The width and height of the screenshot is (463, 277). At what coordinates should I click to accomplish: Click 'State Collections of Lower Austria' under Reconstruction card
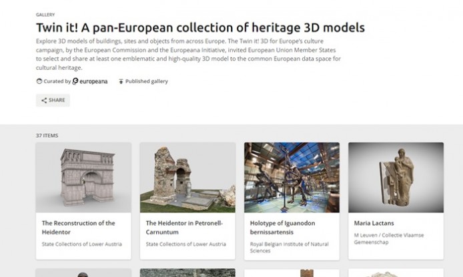pyautogui.click(x=82, y=244)
